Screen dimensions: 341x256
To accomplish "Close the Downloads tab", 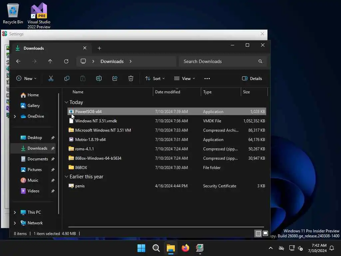I will click(x=85, y=48).
